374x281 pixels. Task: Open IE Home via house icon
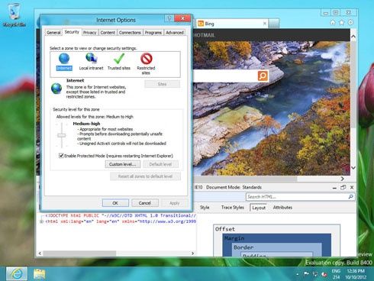333,23
